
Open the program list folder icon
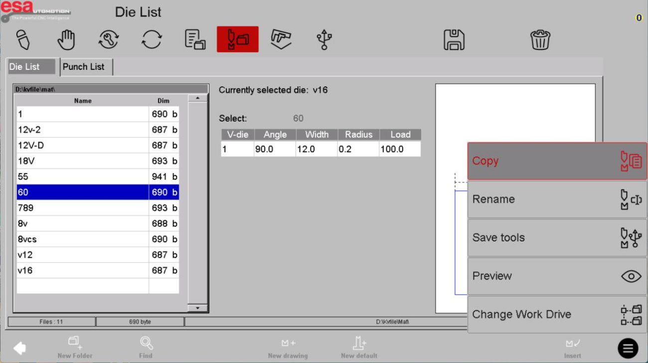195,40
